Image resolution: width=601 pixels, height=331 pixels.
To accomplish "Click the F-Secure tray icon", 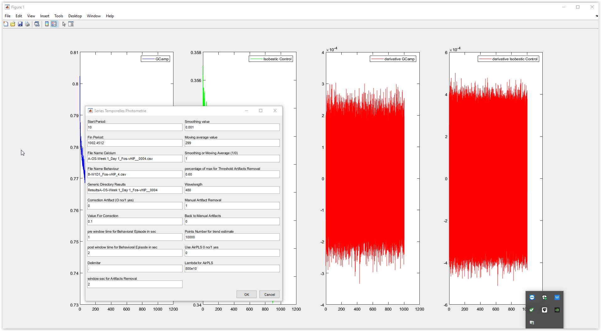I will (x=545, y=310).
